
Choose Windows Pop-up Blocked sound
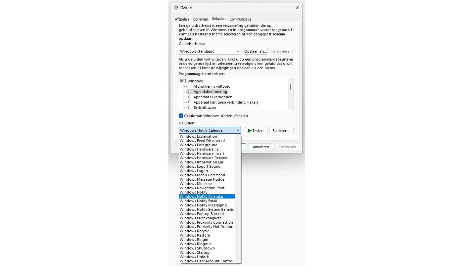point(207,214)
